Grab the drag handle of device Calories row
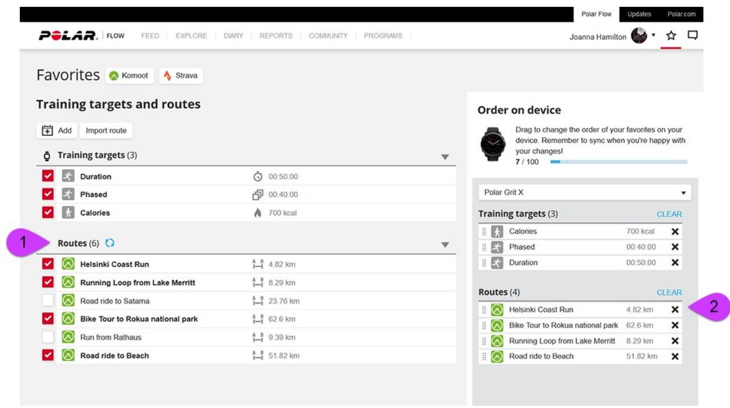Viewport: 730px width, 408px height. pyautogui.click(x=484, y=232)
